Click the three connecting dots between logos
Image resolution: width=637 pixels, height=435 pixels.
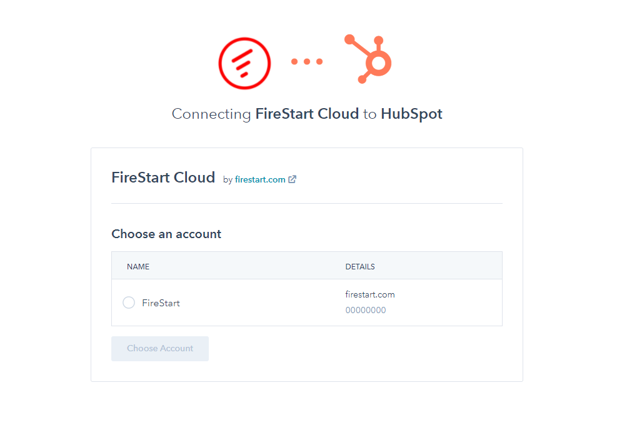[x=307, y=61]
